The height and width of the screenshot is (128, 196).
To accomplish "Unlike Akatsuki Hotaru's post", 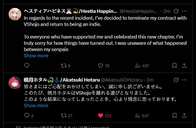I will coord(100,116).
